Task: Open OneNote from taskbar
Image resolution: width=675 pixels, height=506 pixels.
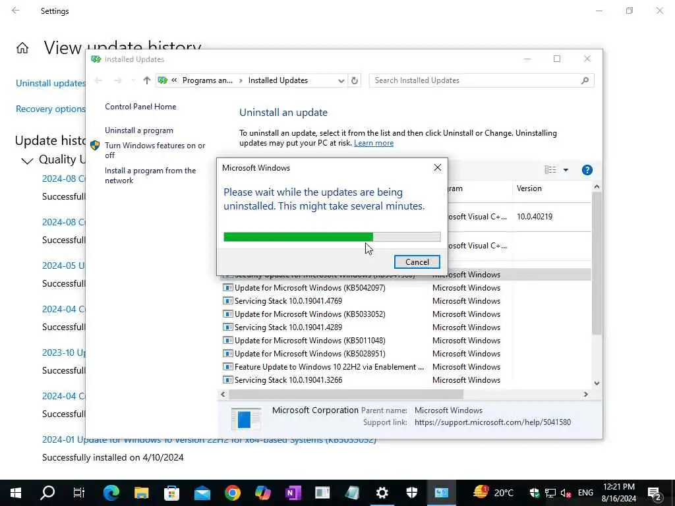Action: pos(293,493)
